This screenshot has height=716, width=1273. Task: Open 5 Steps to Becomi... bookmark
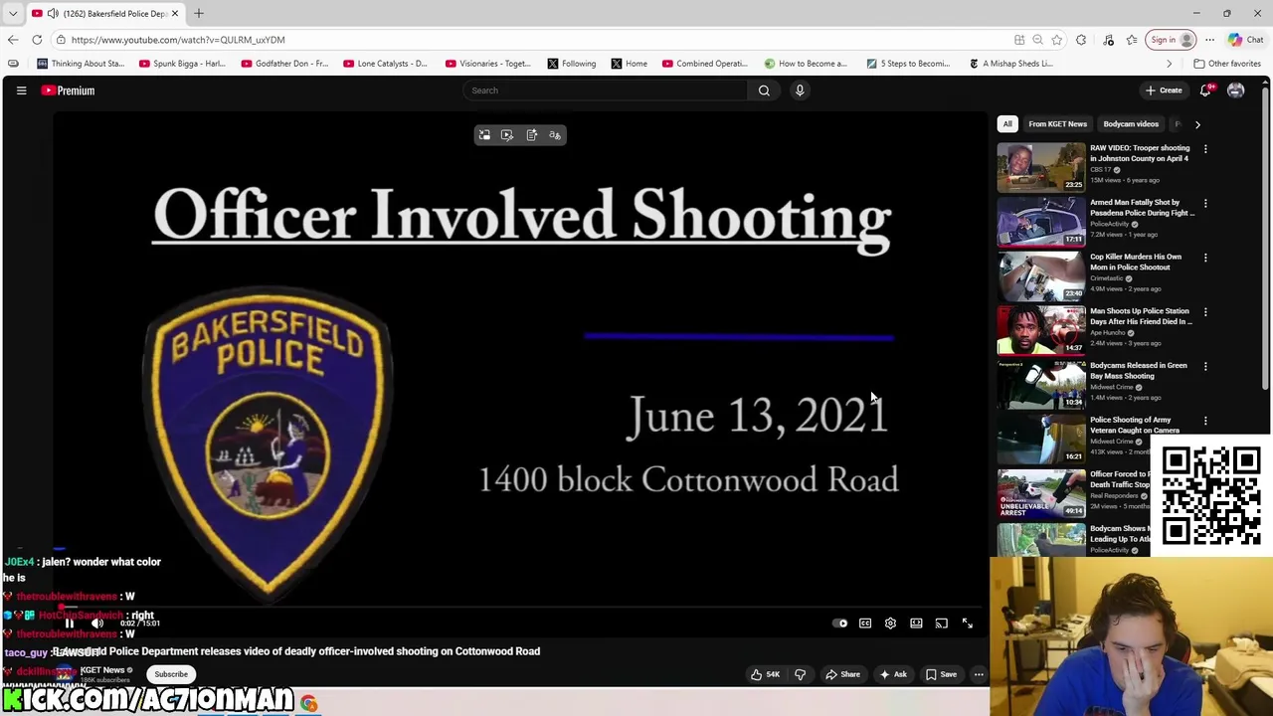(x=908, y=64)
